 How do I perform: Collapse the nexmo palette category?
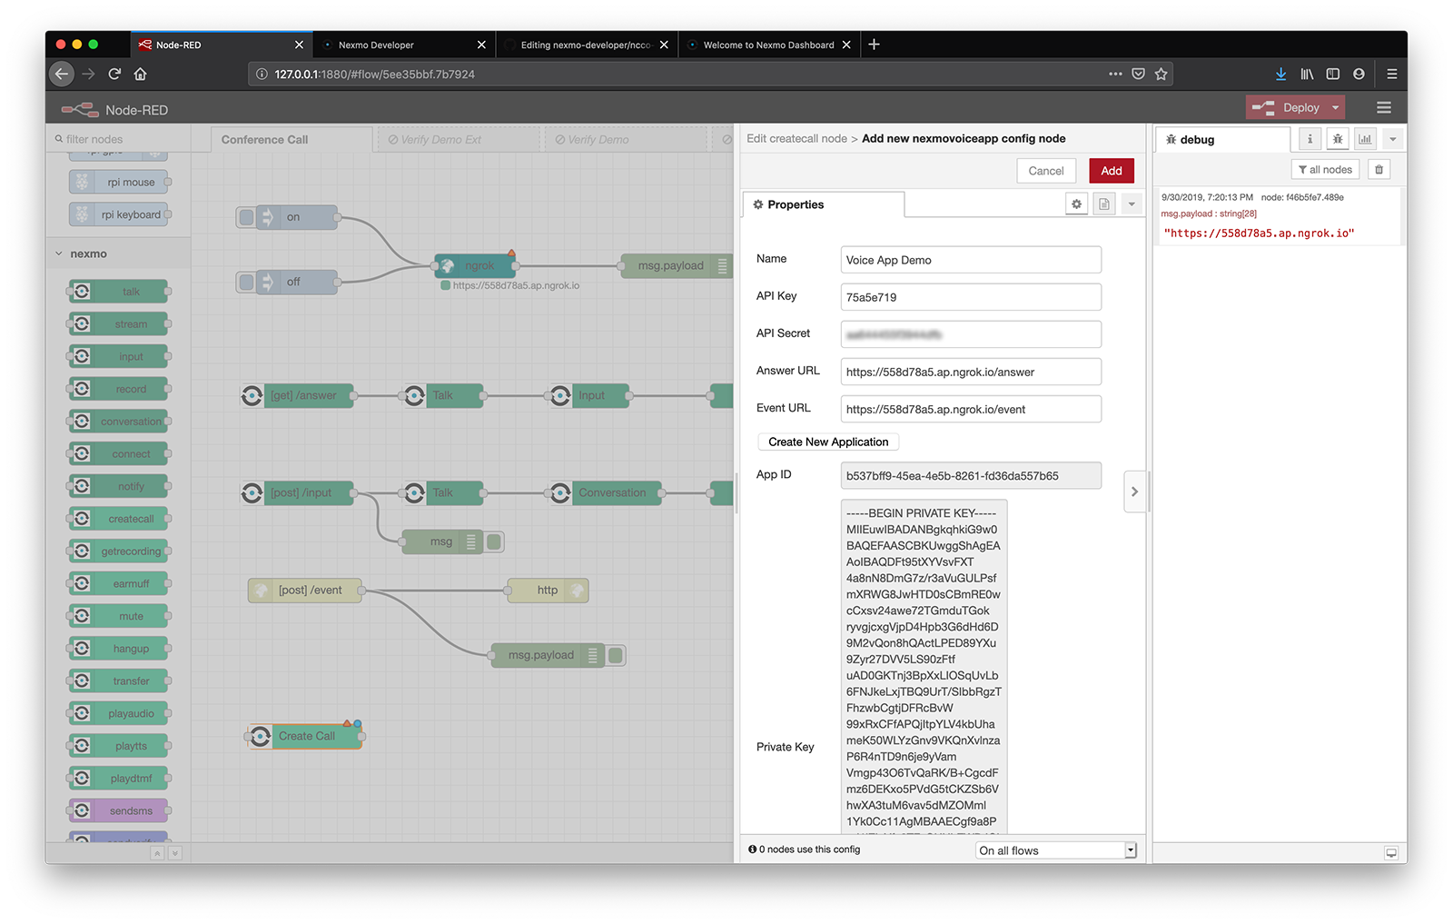point(60,254)
